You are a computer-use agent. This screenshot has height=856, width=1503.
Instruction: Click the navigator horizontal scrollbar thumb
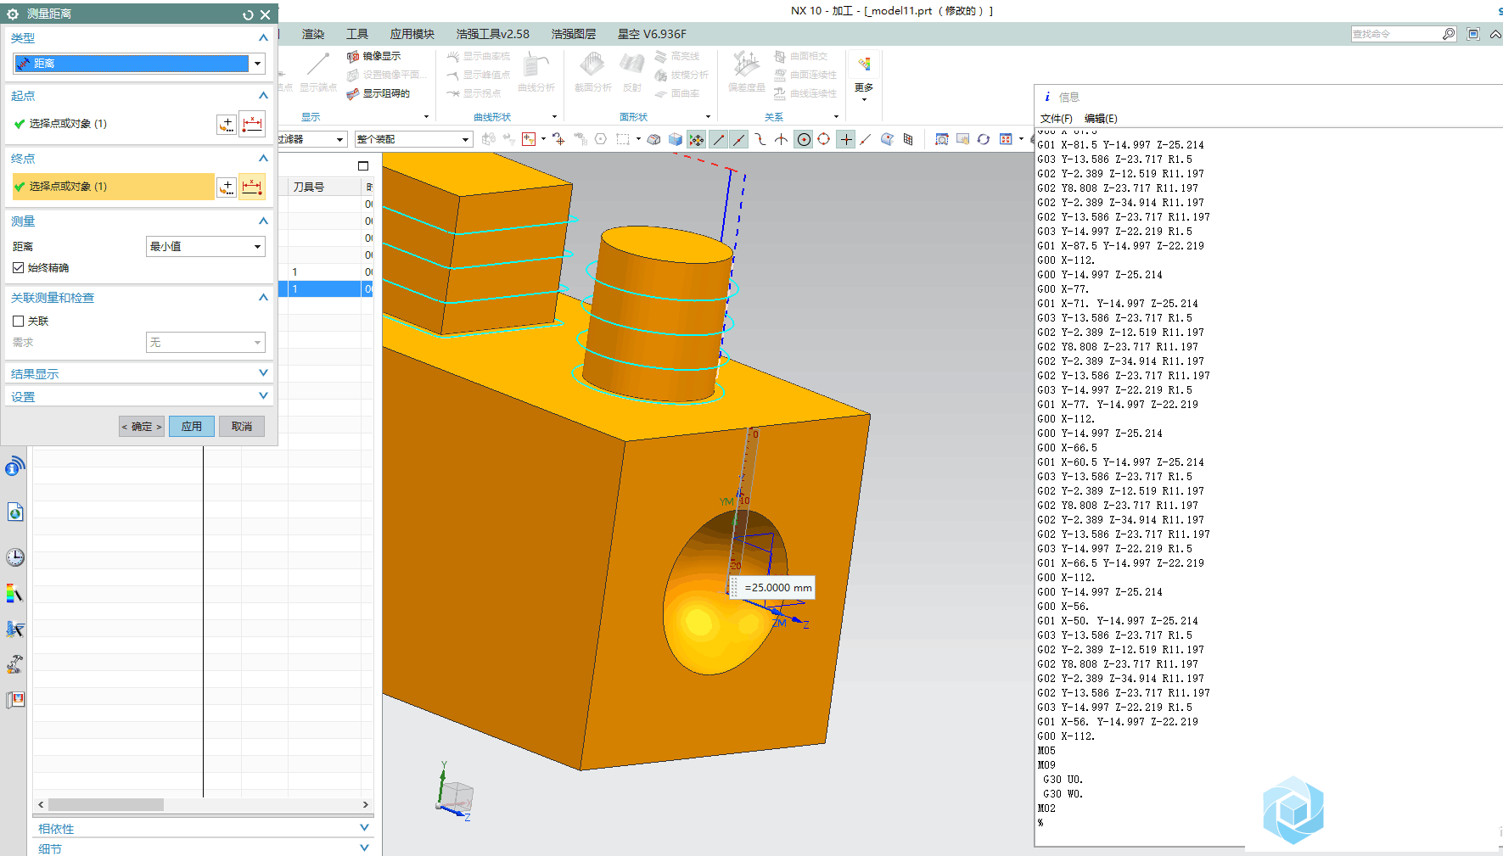[x=106, y=804]
